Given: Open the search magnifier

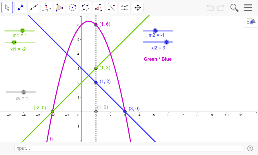Looking at the screenshot, I should tap(234, 8).
